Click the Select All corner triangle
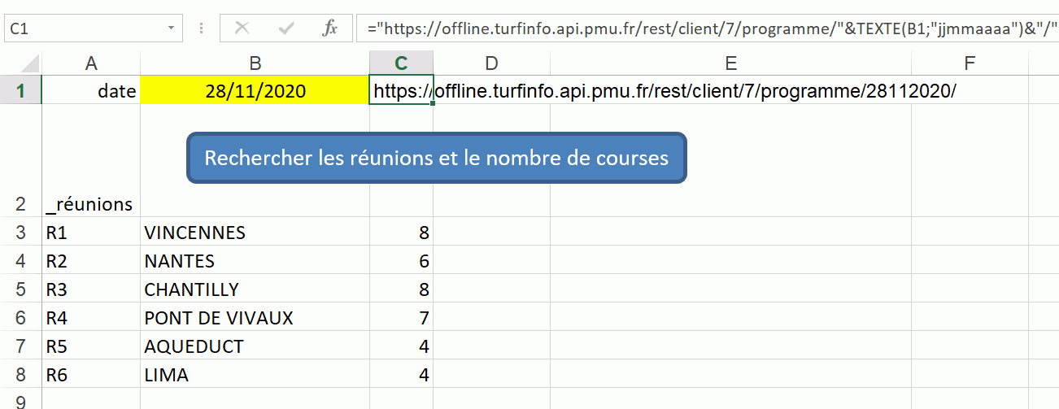The height and width of the screenshot is (409, 1059). coord(20,63)
